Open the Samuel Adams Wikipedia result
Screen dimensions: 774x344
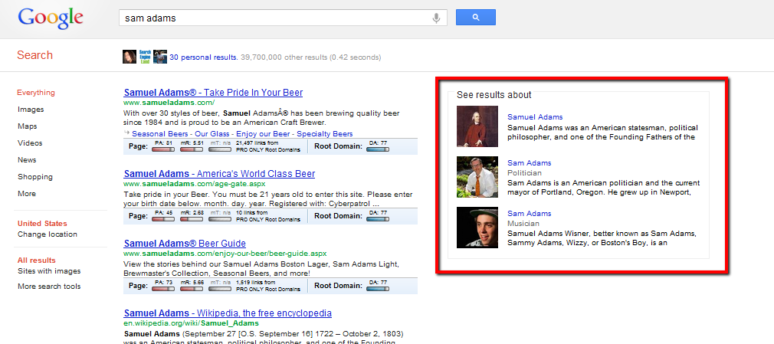(x=228, y=313)
